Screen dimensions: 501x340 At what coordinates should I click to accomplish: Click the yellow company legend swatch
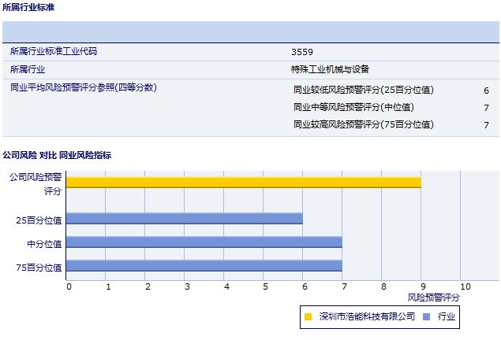coord(308,316)
